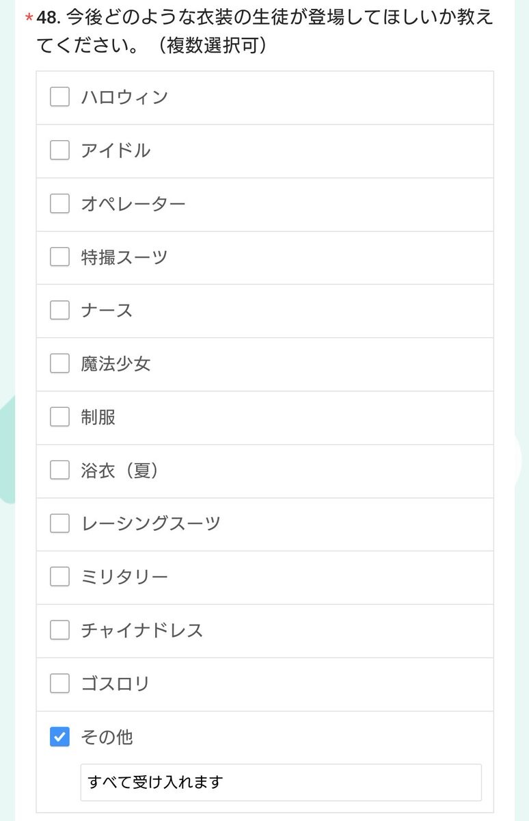Image resolution: width=529 pixels, height=821 pixels.
Task: Tick the チャイナドレス checkbox
Action: (60, 631)
